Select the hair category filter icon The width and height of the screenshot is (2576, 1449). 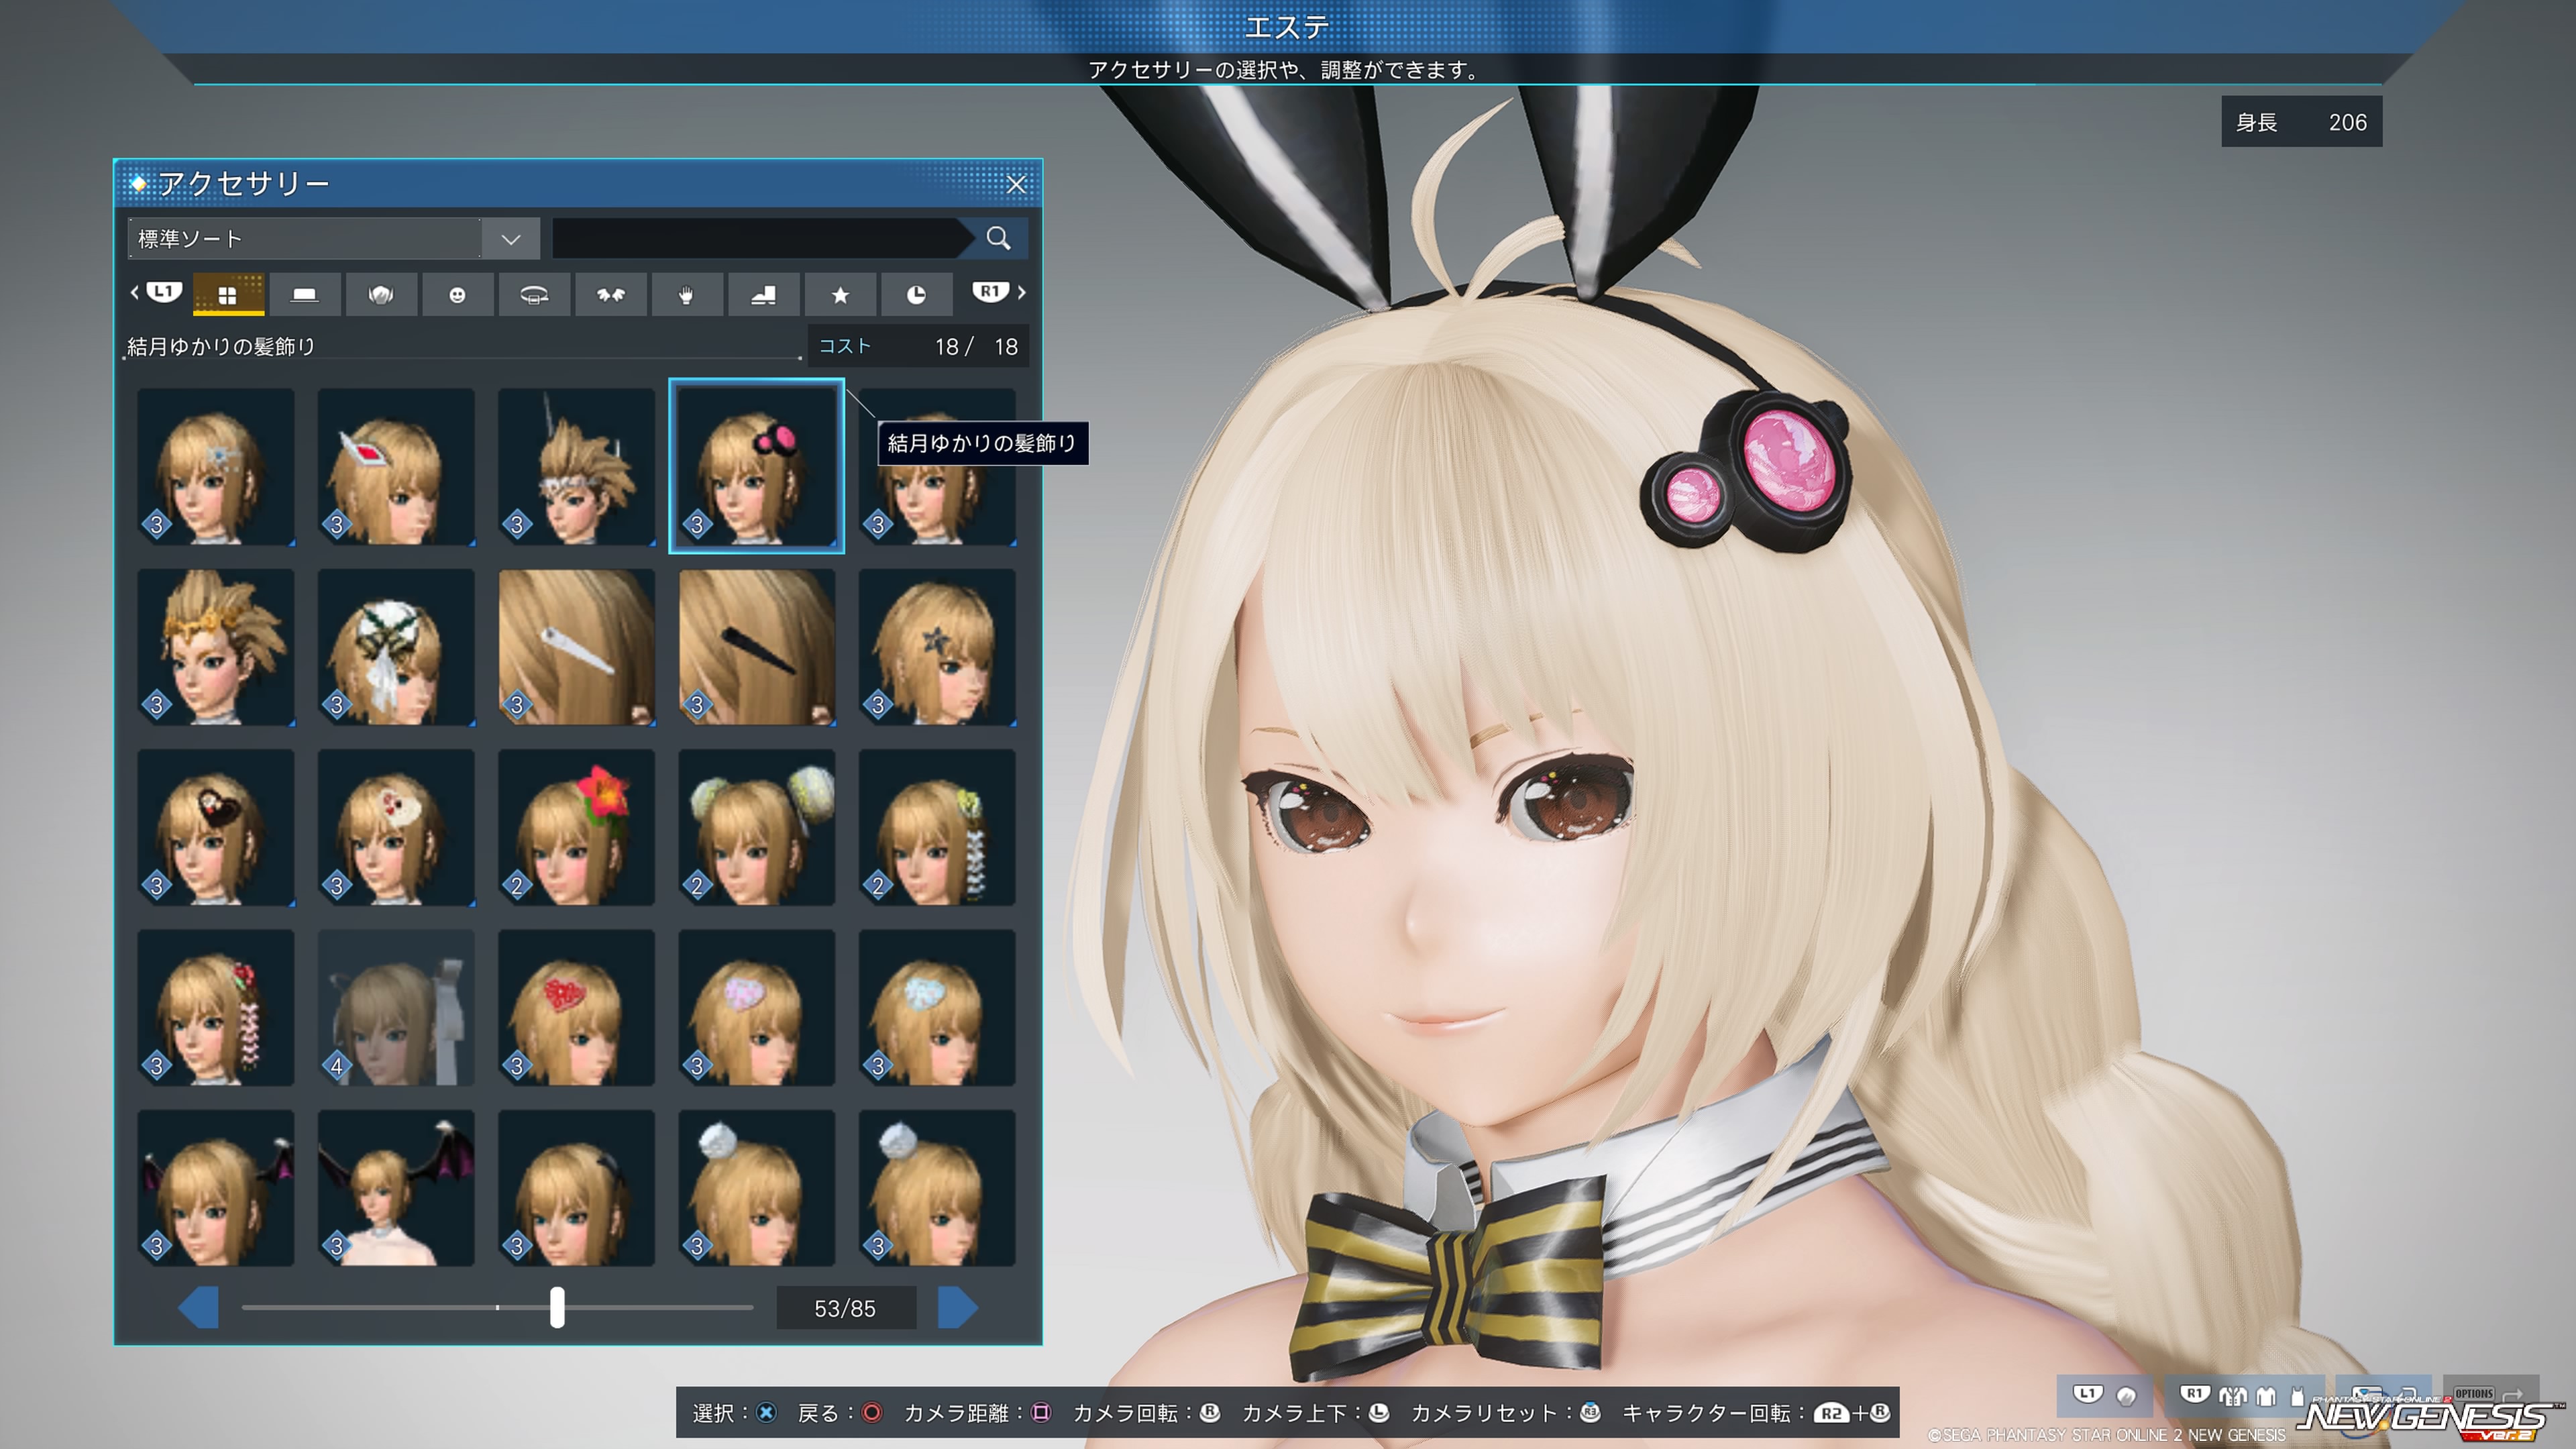point(381,294)
